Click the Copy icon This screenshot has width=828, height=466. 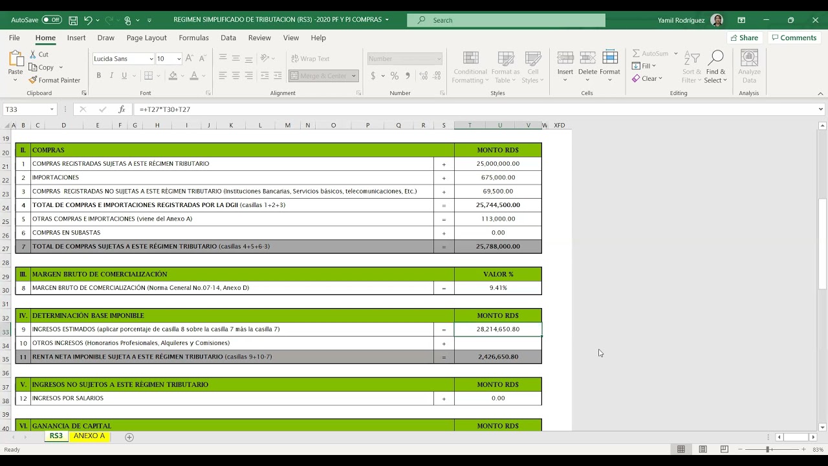tap(33, 67)
